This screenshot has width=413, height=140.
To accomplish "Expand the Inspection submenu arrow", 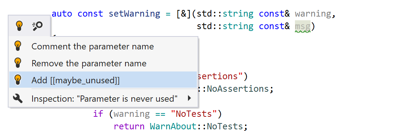I will 189,99.
